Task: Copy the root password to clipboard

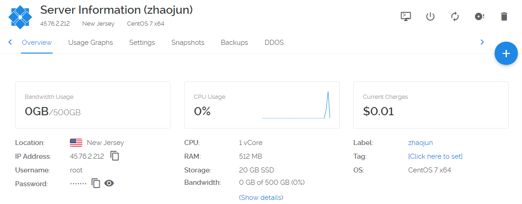Action: (96, 183)
